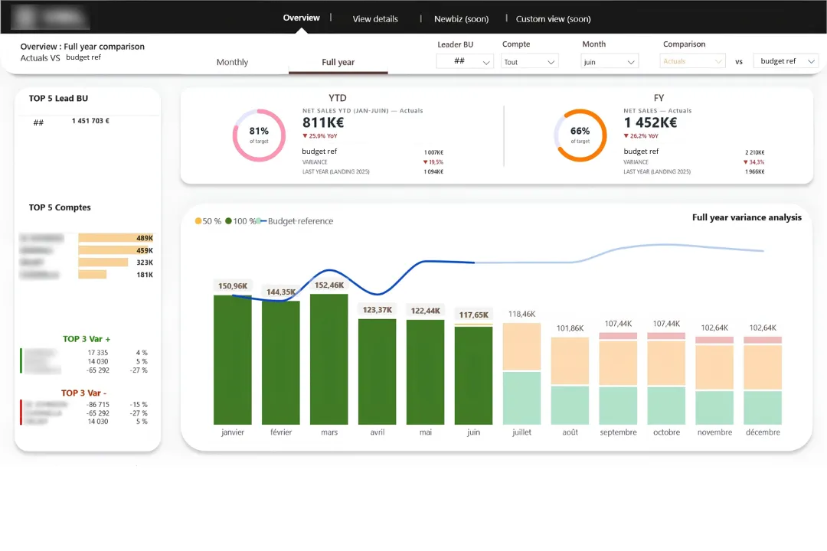Open the Month dropdown set to juin
This screenshot has width=827, height=551.
point(610,62)
